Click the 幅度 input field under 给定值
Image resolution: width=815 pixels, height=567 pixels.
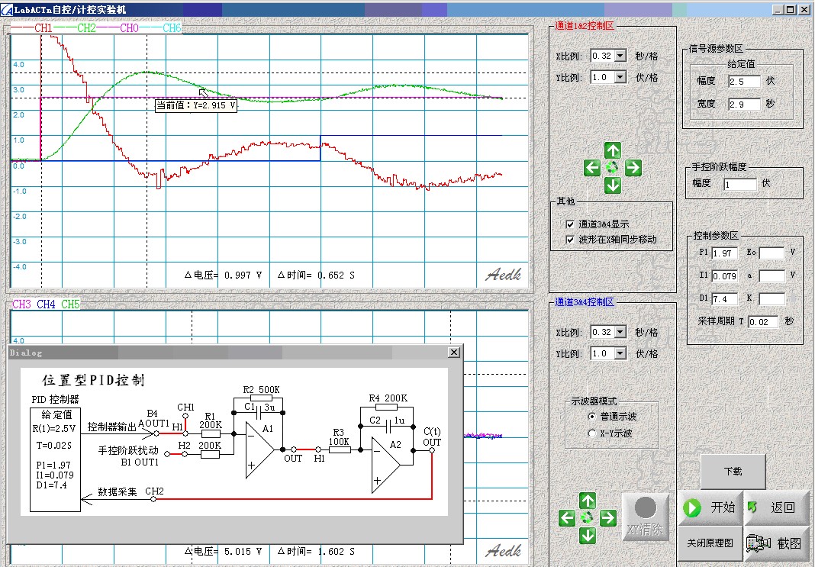[x=744, y=82]
